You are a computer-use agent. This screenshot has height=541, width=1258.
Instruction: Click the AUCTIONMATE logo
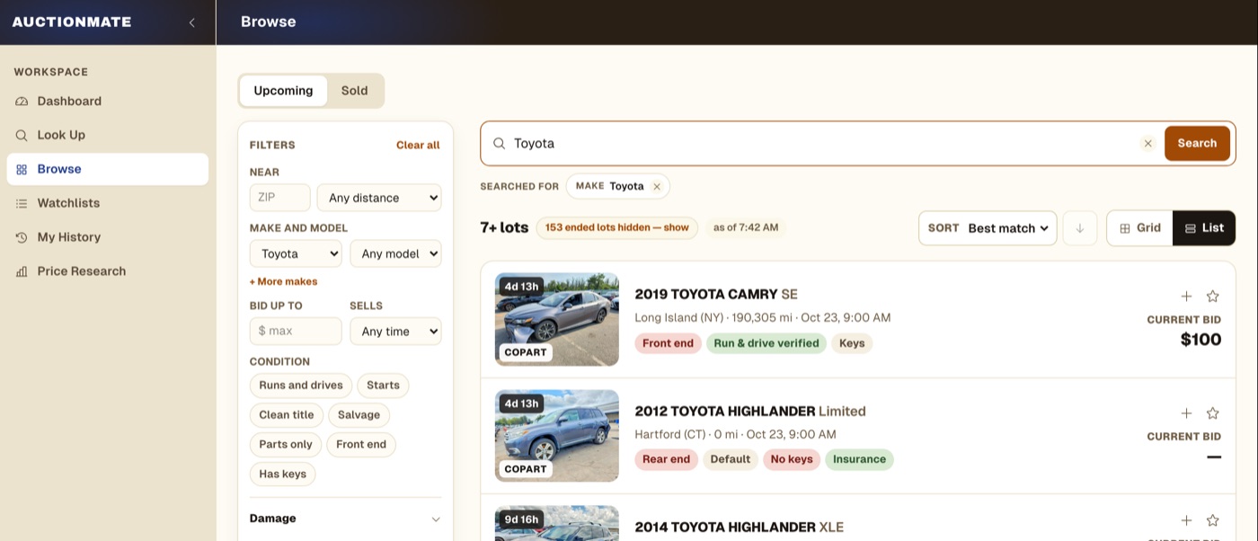pos(72,22)
